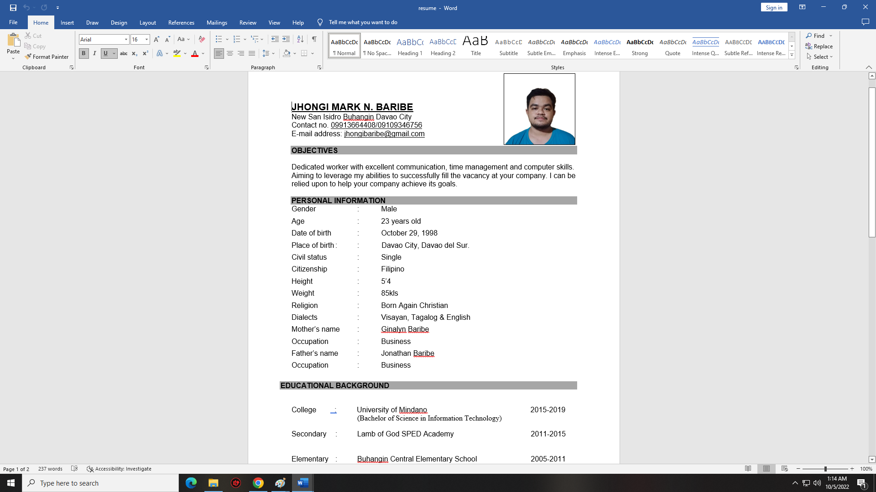Image resolution: width=876 pixels, height=492 pixels.
Task: Apply superscript formatting
Action: click(x=145, y=53)
